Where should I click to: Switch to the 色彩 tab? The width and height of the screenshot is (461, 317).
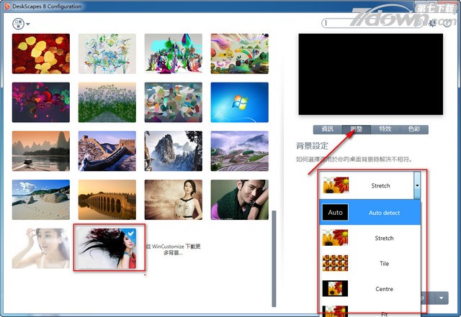pyautogui.click(x=414, y=129)
